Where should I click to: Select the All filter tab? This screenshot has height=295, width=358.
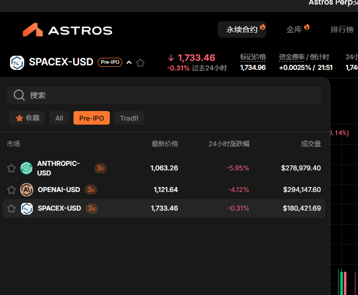(59, 118)
